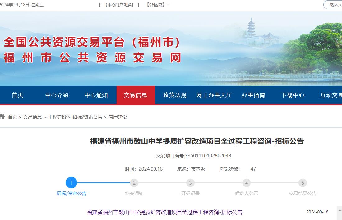Click the 中心介绍 navigation item
The image size is (342, 220).
[57, 95]
